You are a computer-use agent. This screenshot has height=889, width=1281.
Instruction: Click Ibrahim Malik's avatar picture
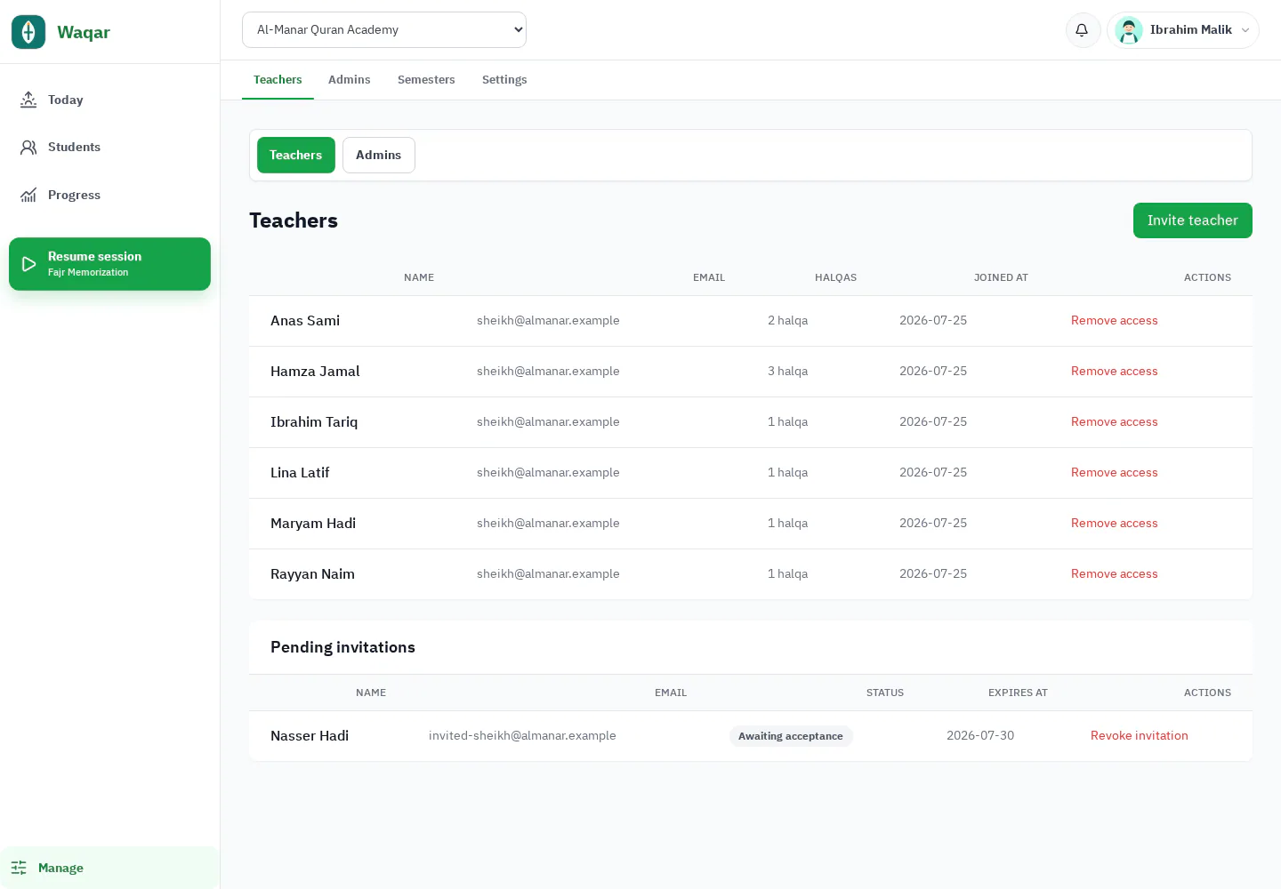(x=1129, y=30)
